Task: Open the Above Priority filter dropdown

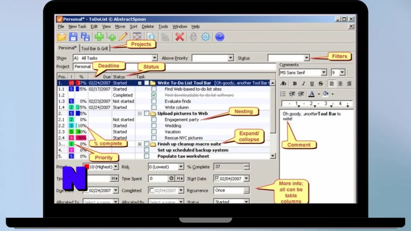Action: [x=230, y=58]
